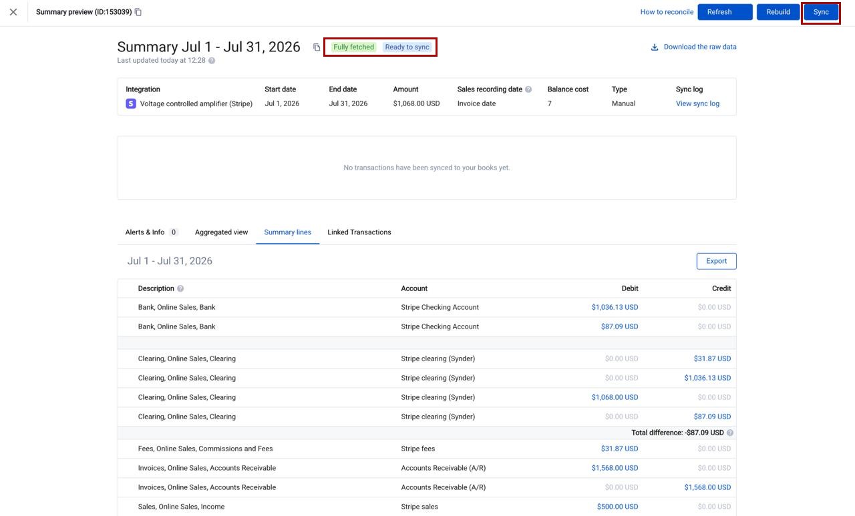Close the summary preview with X icon
This screenshot has width=855, height=516.
click(13, 12)
